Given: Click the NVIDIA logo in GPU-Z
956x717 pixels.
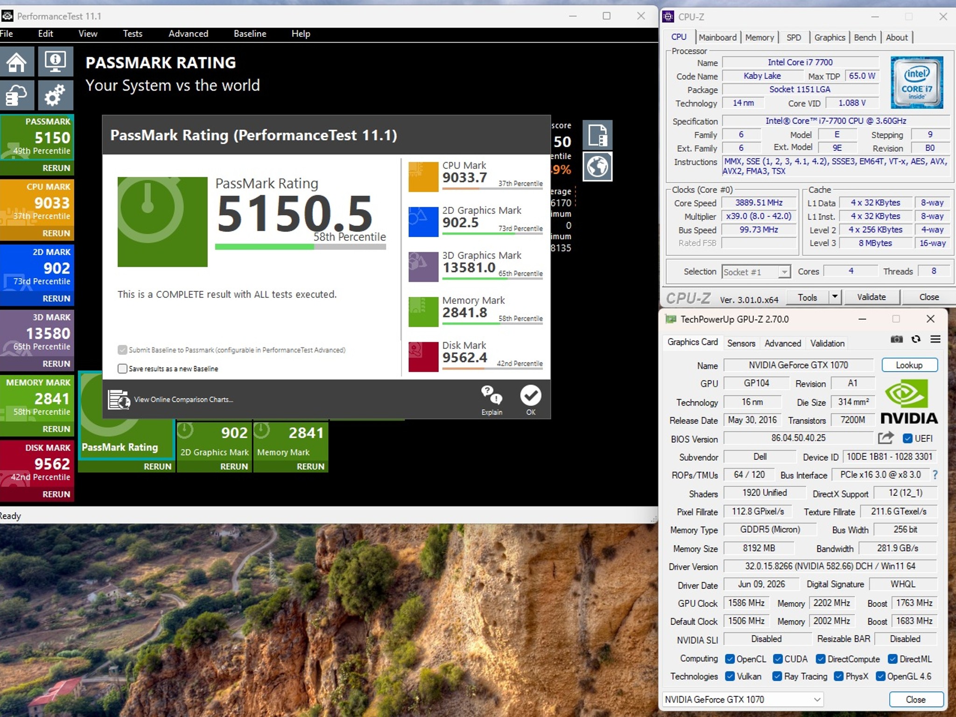Looking at the screenshot, I should [909, 401].
